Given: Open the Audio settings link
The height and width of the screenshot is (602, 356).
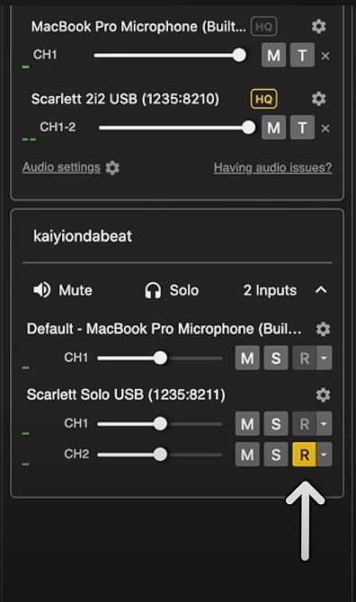Looking at the screenshot, I should pos(61,167).
